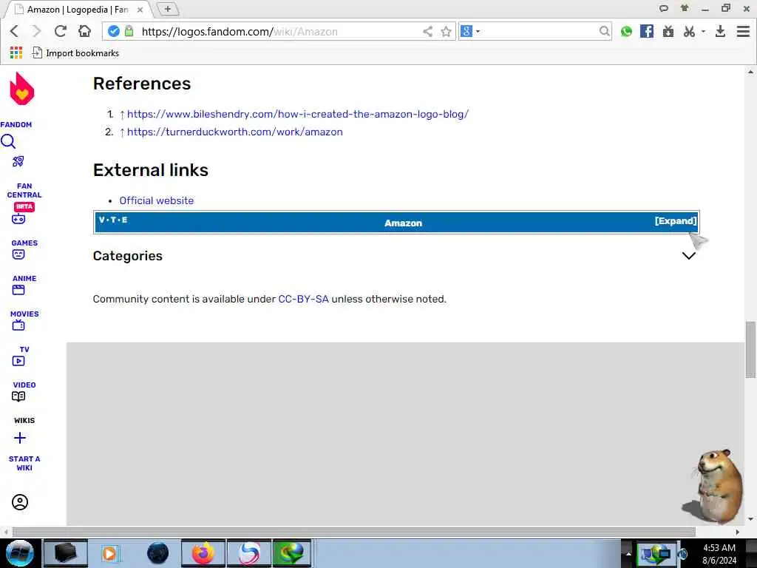Viewport: 757px width, 568px height.
Task: Open the Facebook toolbar icon
Action: pyautogui.click(x=646, y=31)
